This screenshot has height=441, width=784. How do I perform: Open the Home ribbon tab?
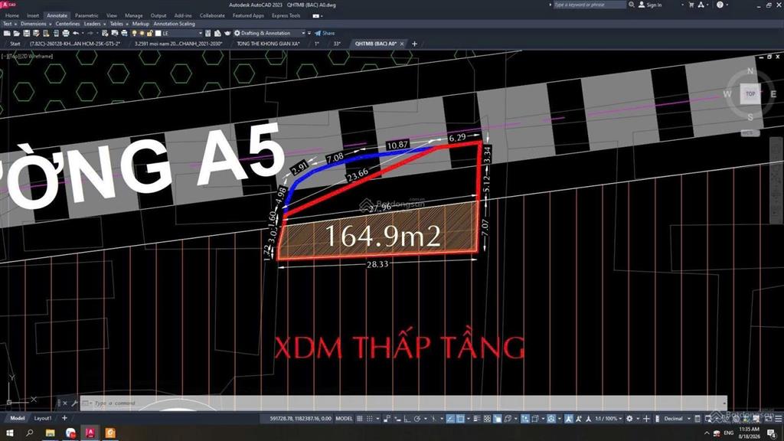click(12, 15)
